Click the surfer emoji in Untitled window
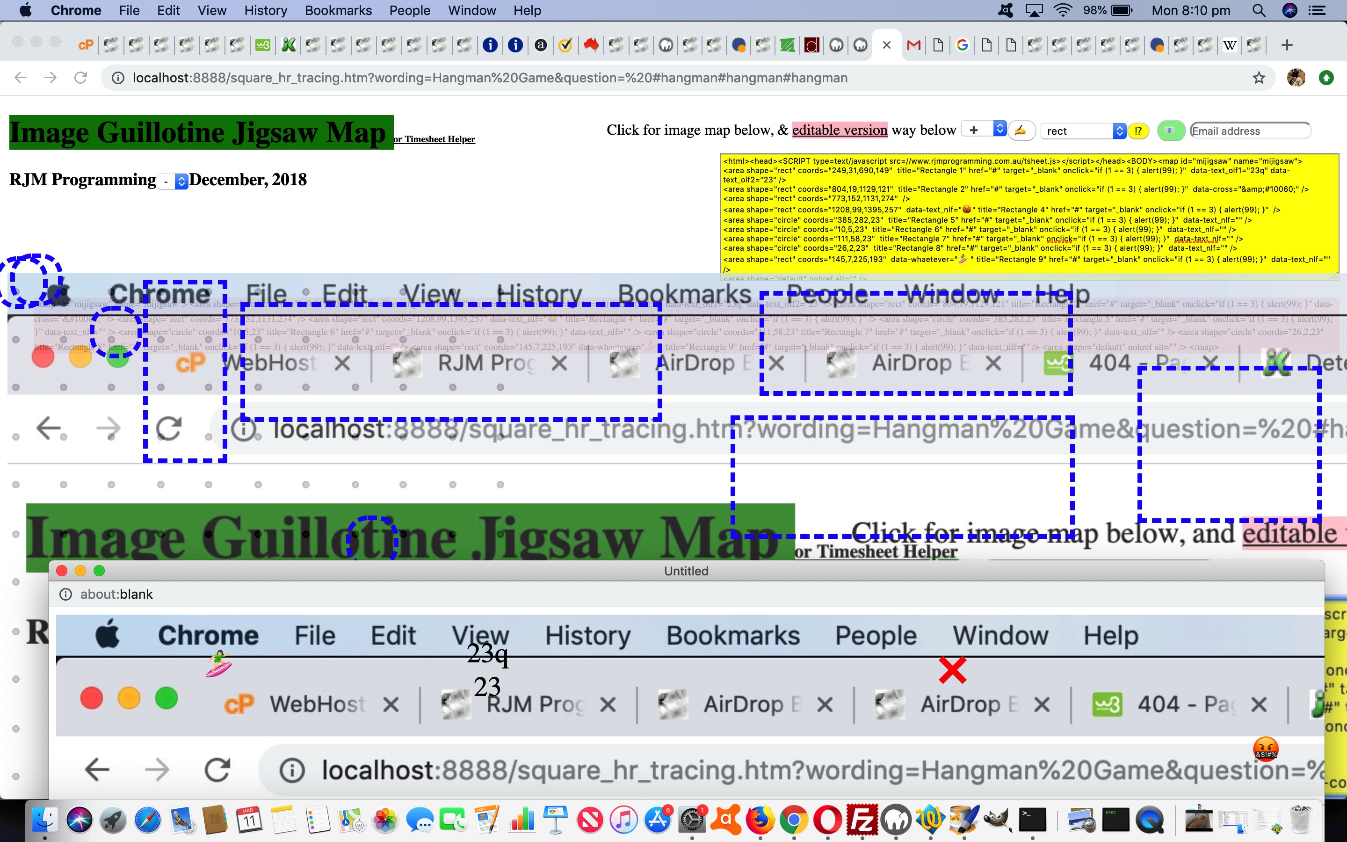1347x842 pixels. coord(219,663)
